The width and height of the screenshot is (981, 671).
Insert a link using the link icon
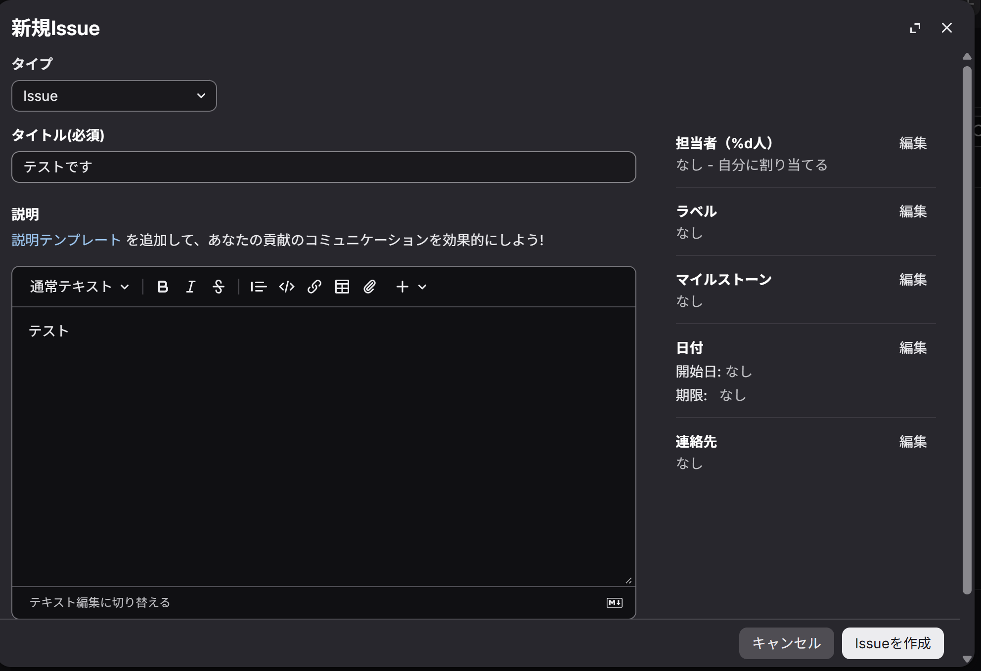tap(314, 287)
